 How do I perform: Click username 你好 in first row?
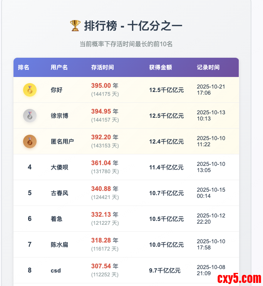pyautogui.click(x=57, y=90)
